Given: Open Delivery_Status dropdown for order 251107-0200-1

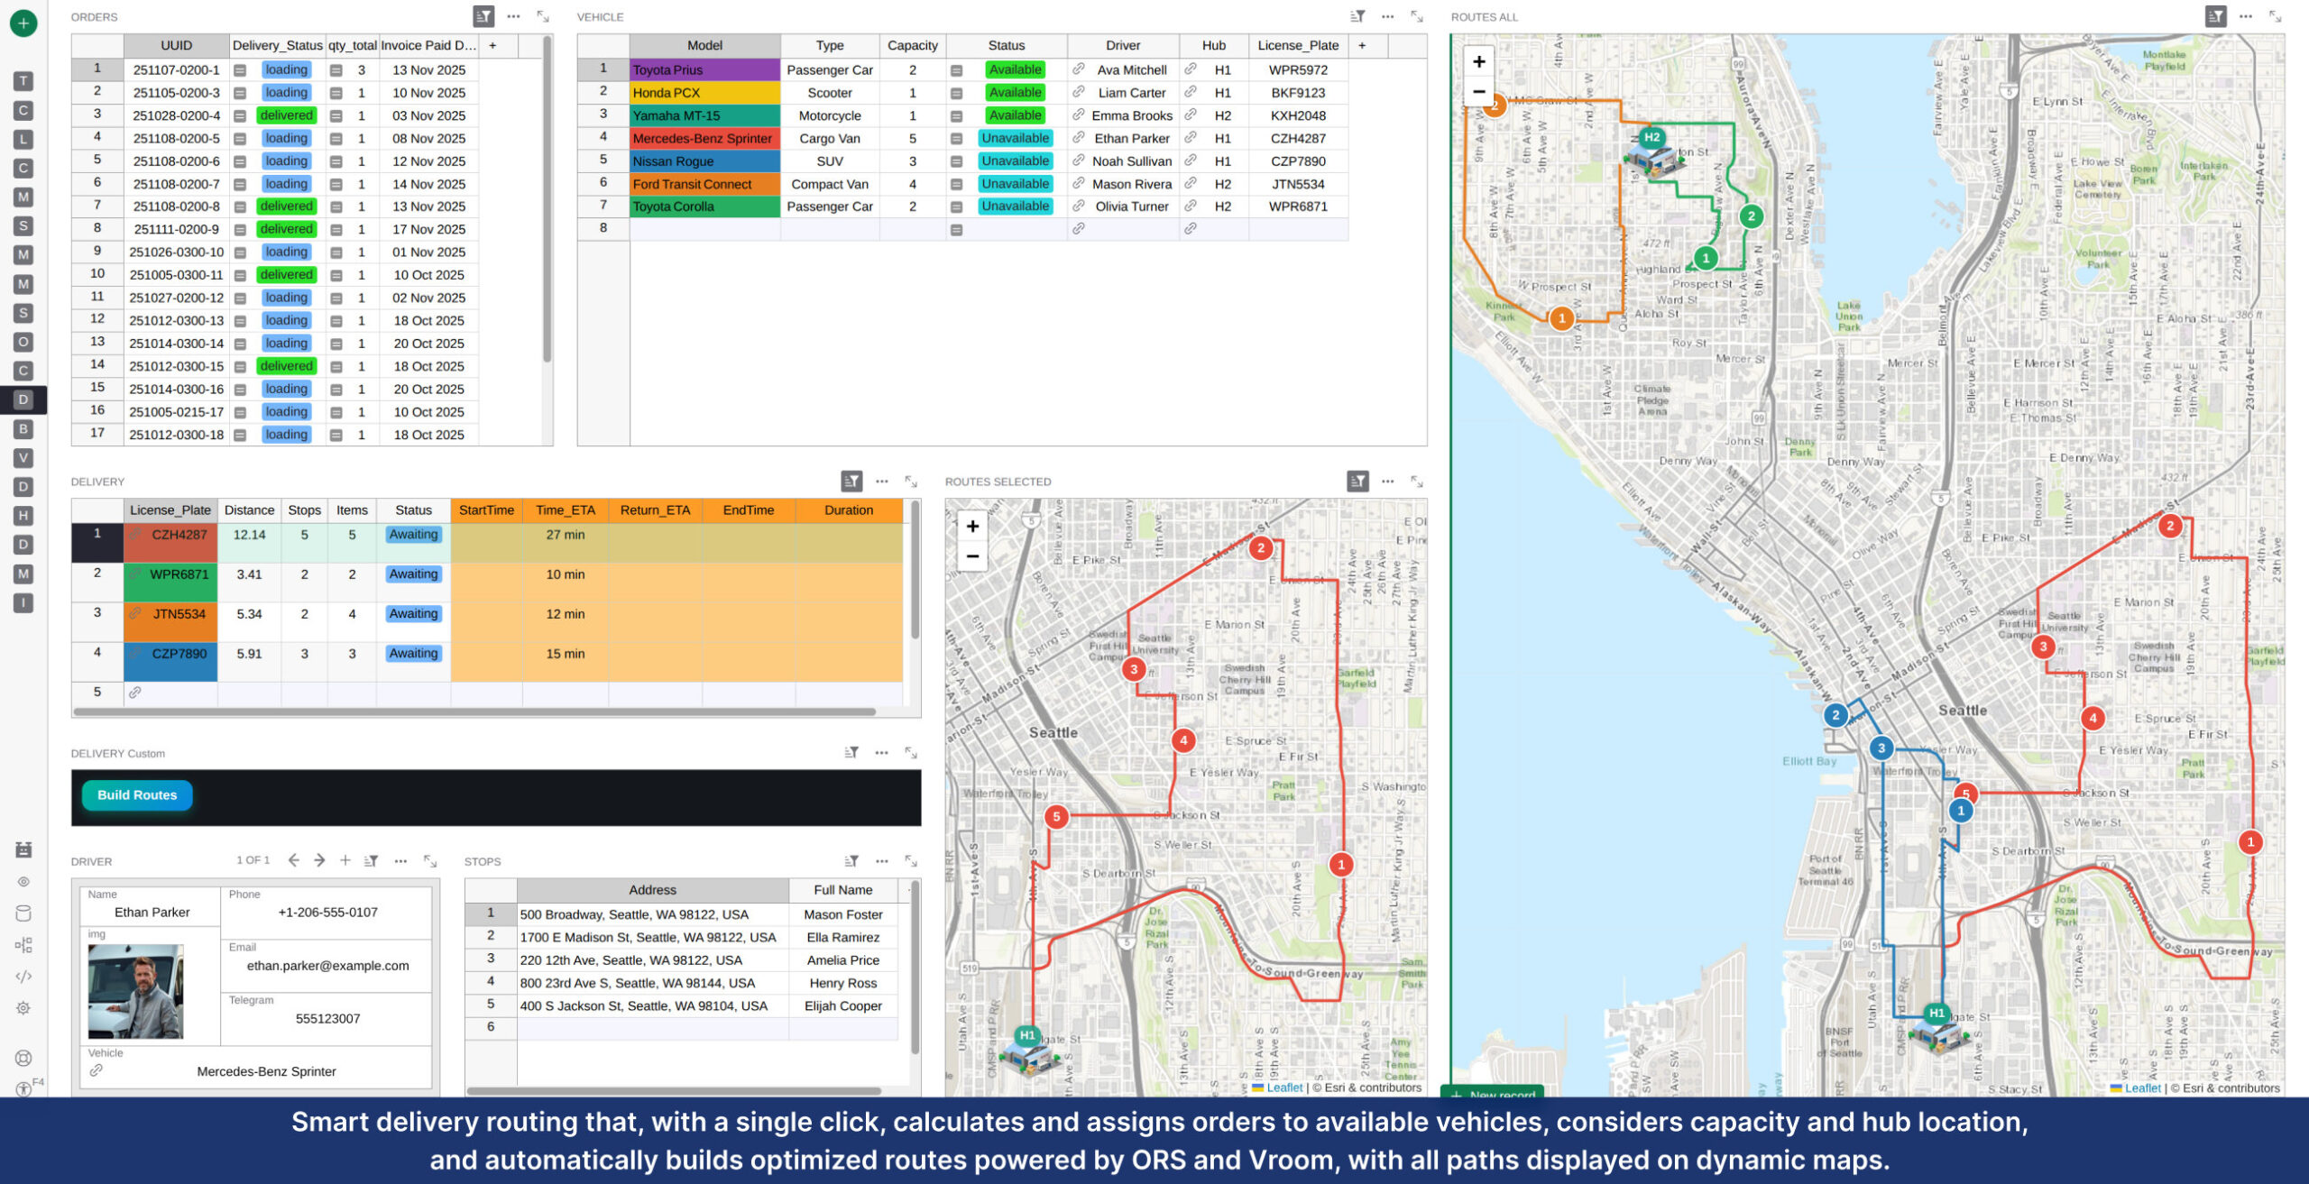Looking at the screenshot, I should [240, 69].
